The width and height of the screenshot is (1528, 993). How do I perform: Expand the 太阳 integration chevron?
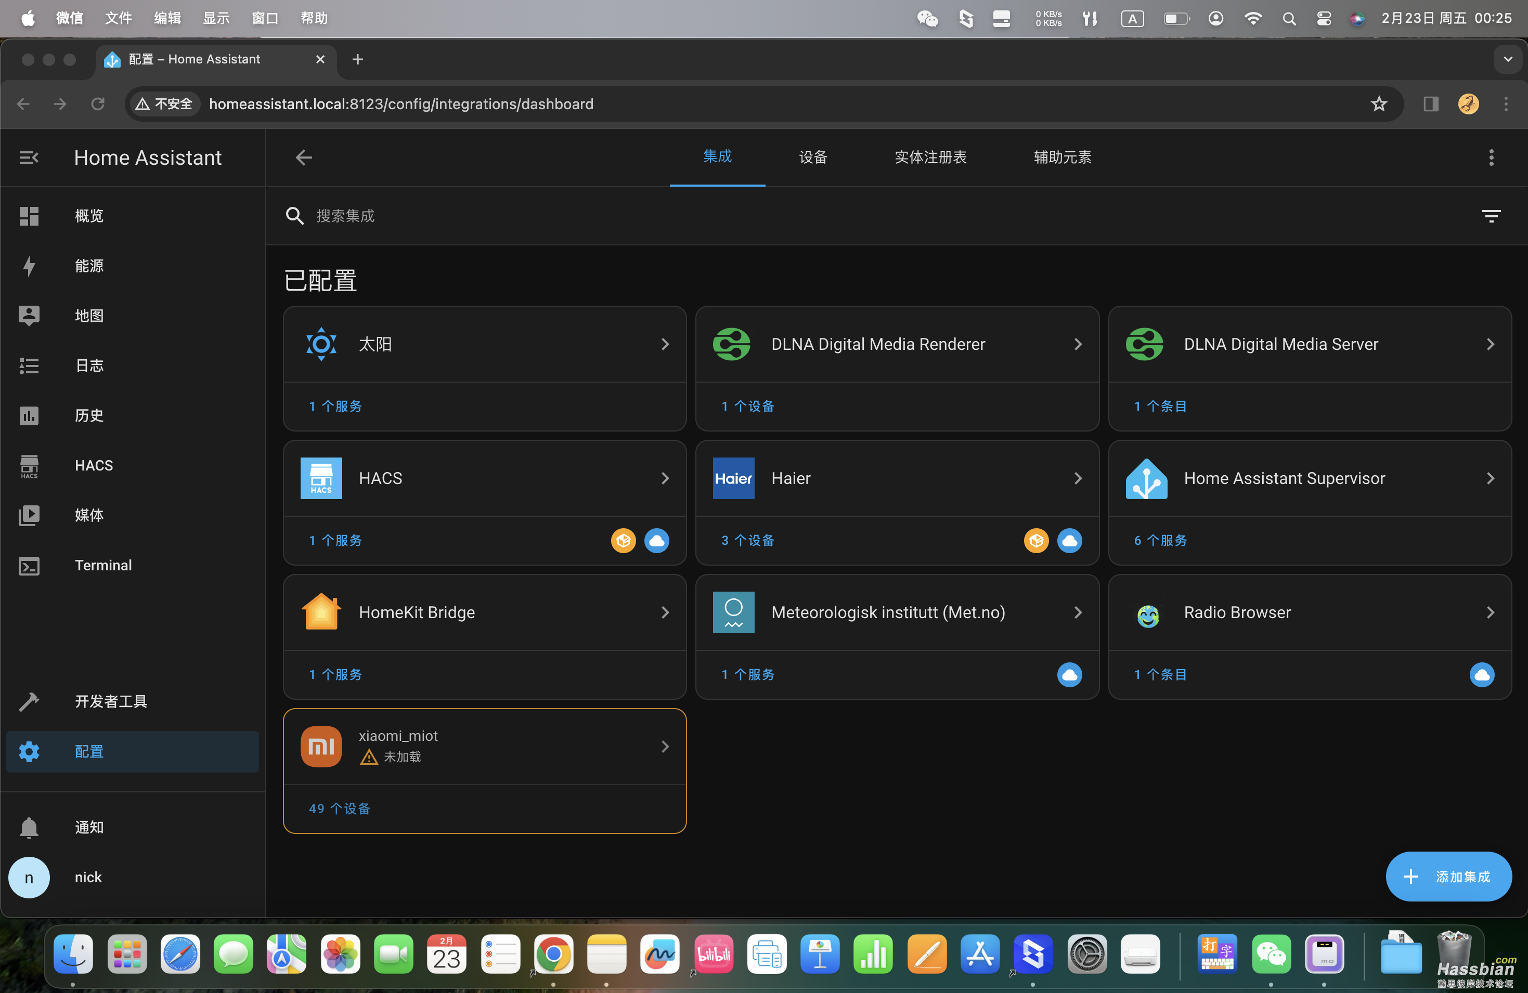coord(665,344)
